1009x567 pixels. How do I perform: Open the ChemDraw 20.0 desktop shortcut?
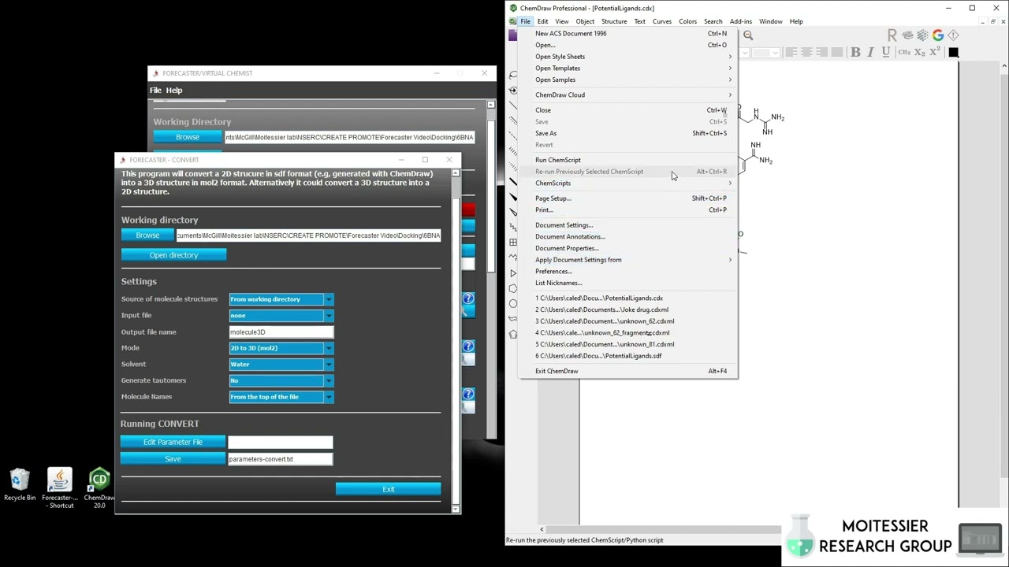tap(99, 488)
